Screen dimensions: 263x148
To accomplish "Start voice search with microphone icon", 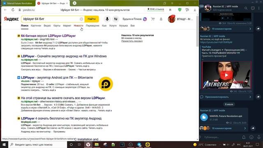I will coord(107,19).
